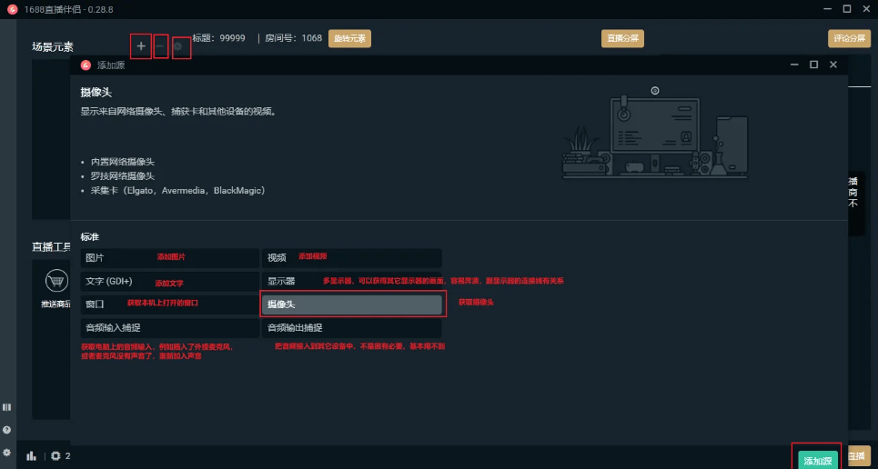Close the 添加源 dialog window
This screenshot has height=469, width=878.
point(833,65)
